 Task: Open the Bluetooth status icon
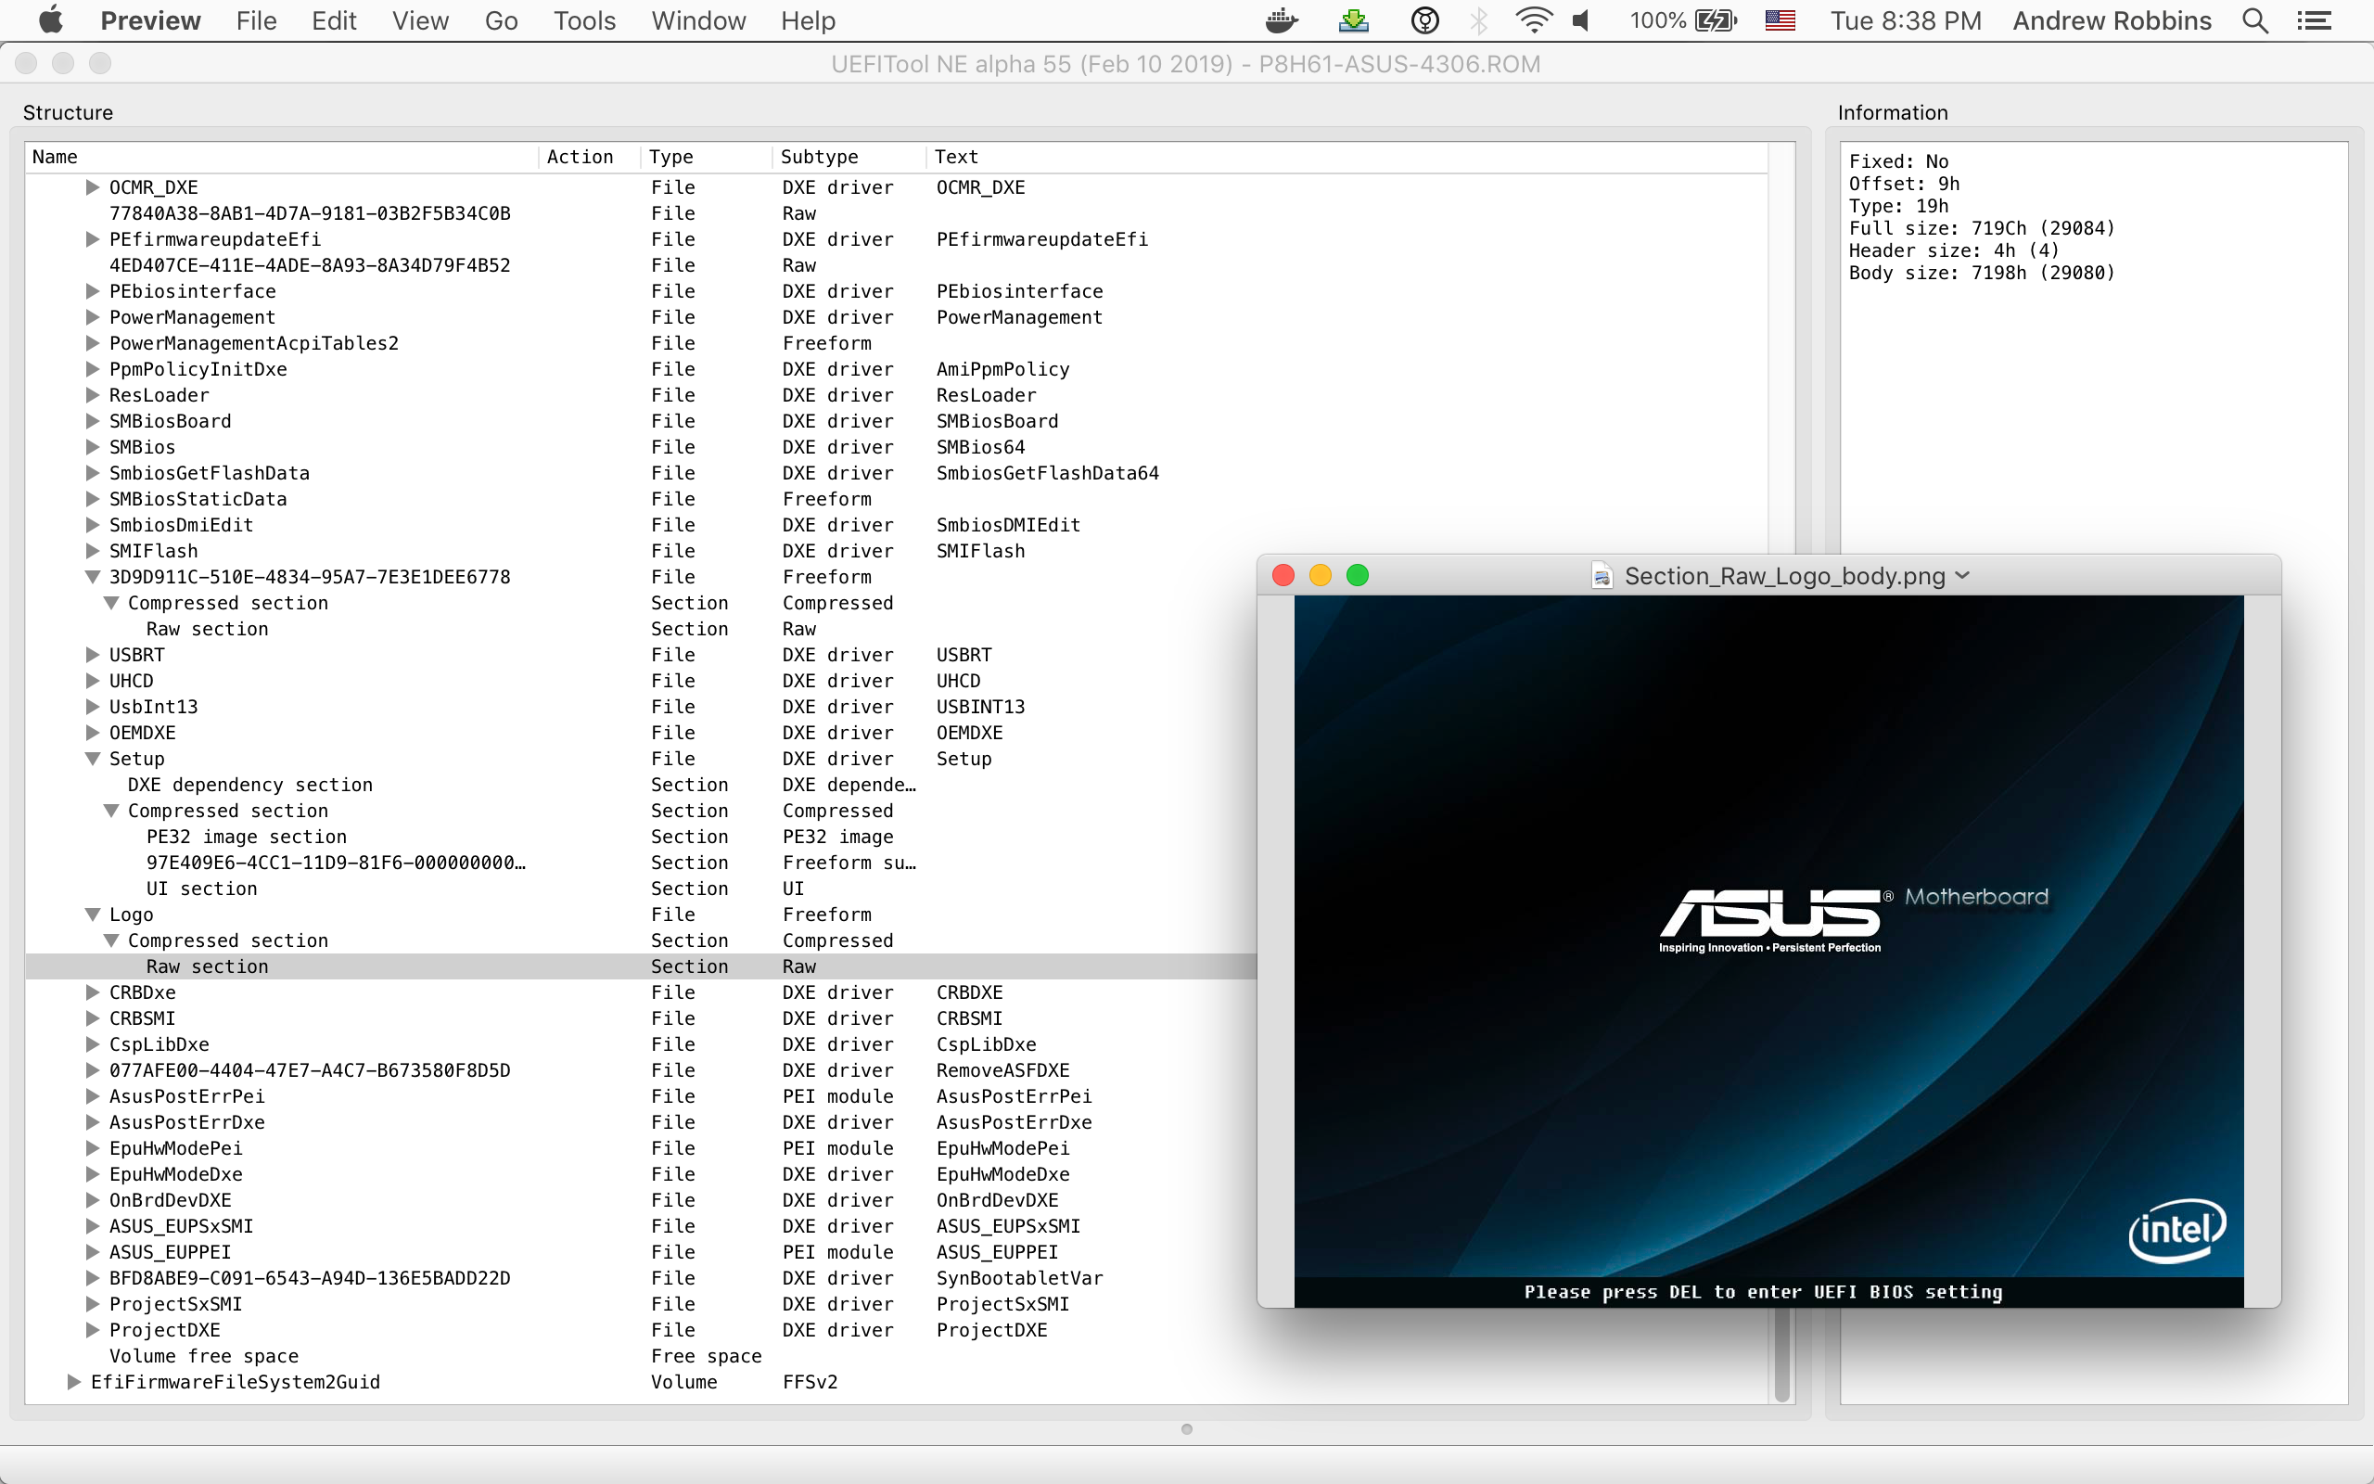tap(1479, 20)
